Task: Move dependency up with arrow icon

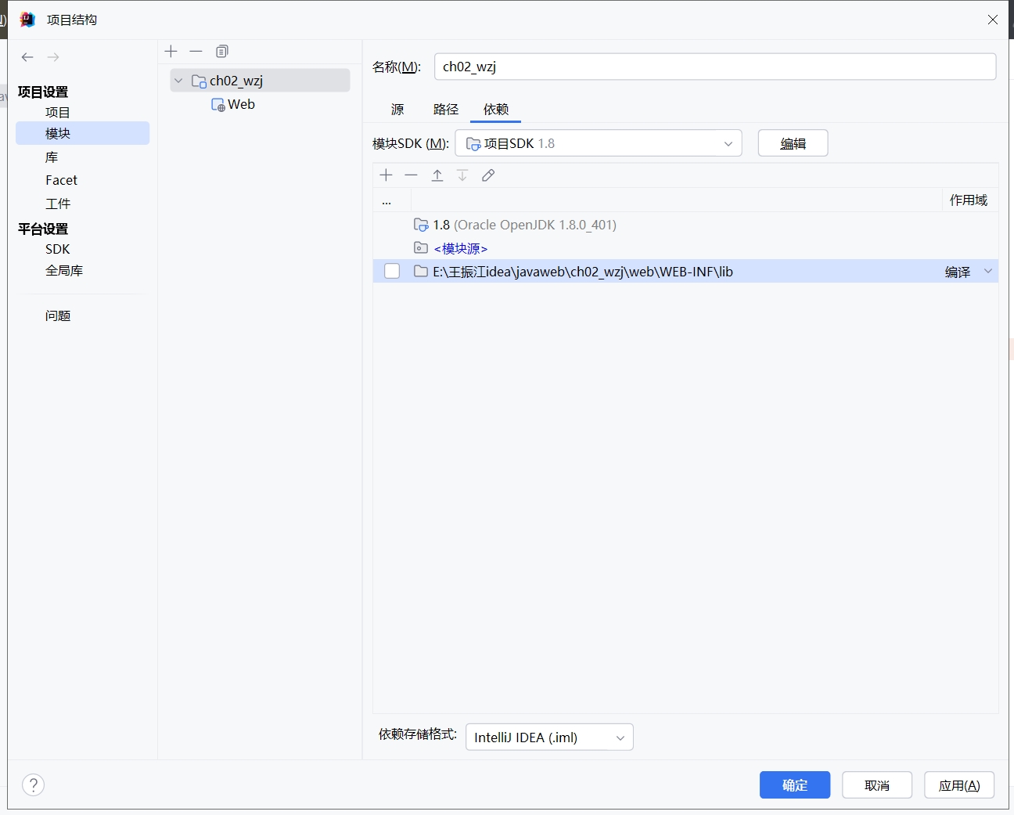Action: point(437,175)
